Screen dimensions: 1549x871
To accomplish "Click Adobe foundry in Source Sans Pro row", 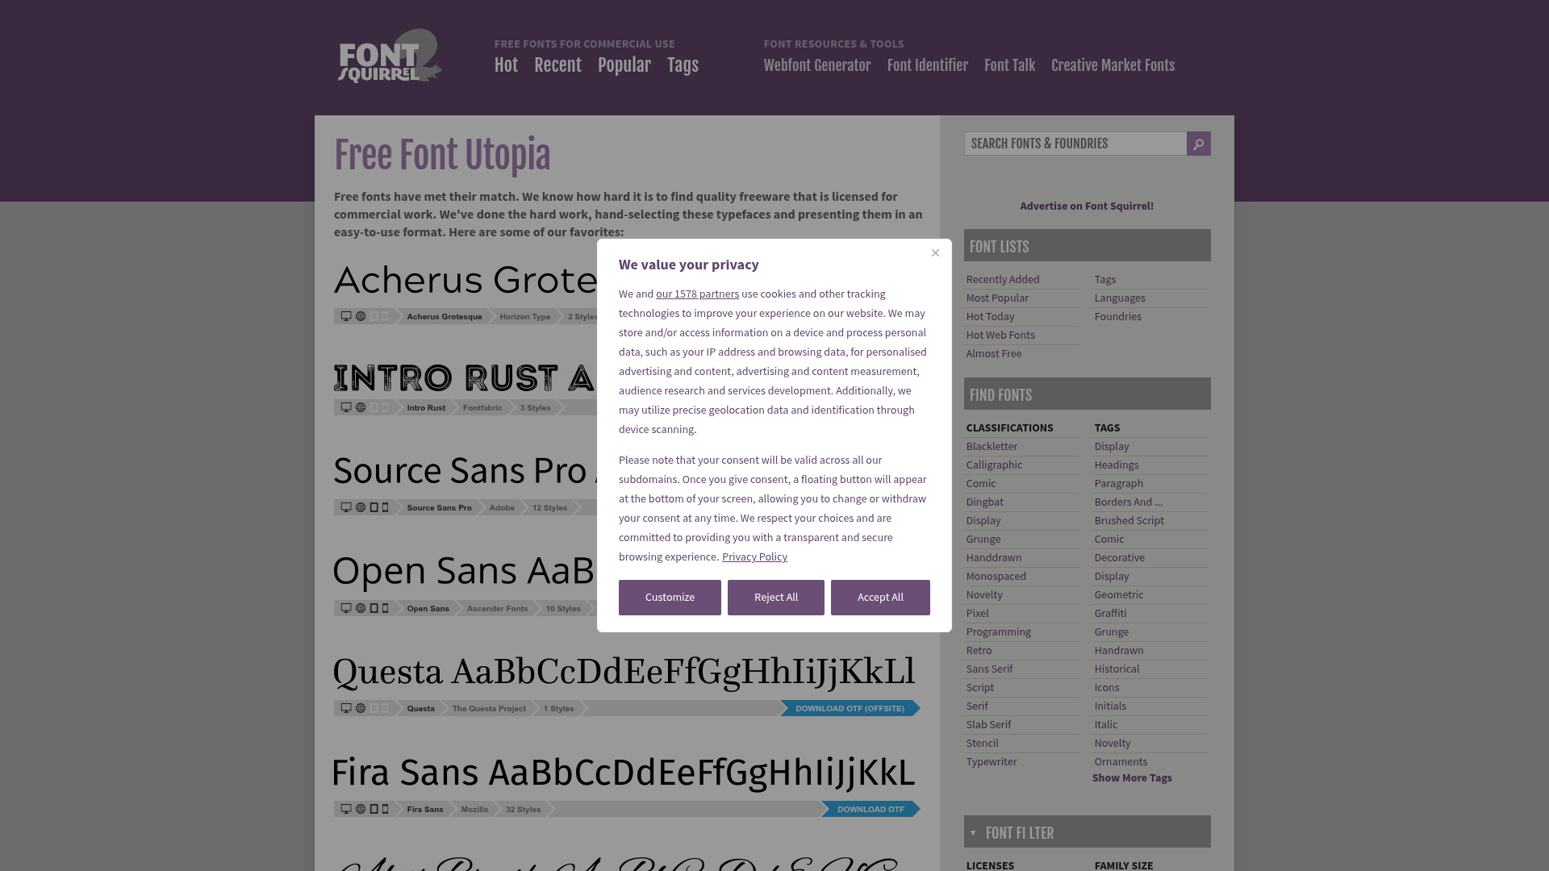I will point(502,507).
